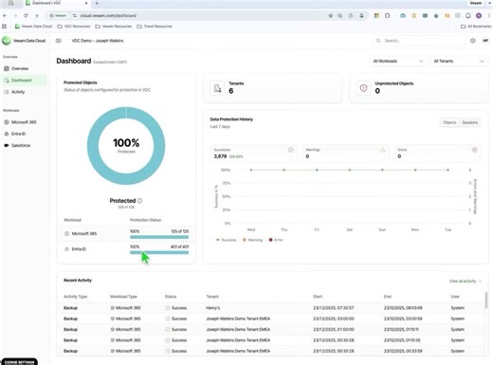Click the bell notification icon in browser toolbar
Viewport: 493px width, 365px height.
point(468,15)
